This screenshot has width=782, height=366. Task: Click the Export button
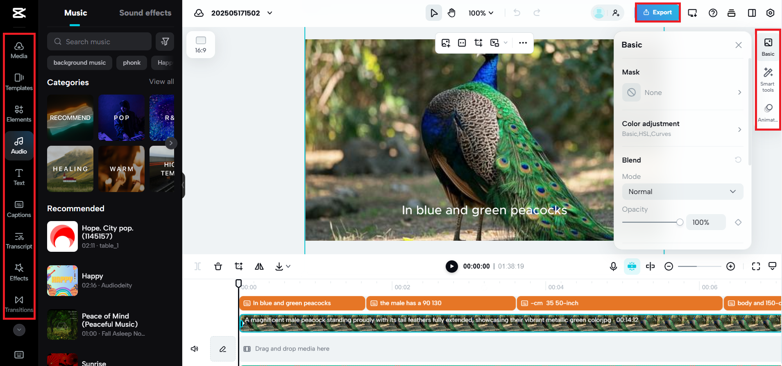(x=657, y=13)
